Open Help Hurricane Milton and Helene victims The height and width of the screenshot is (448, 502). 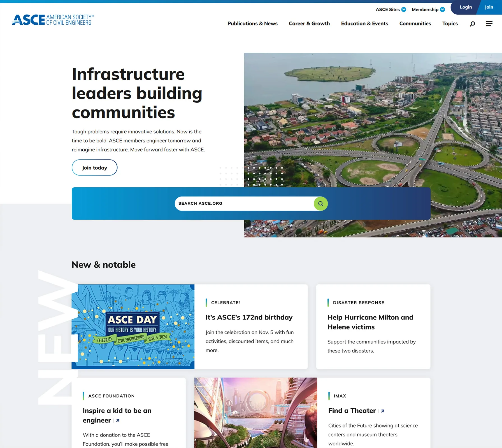370,322
